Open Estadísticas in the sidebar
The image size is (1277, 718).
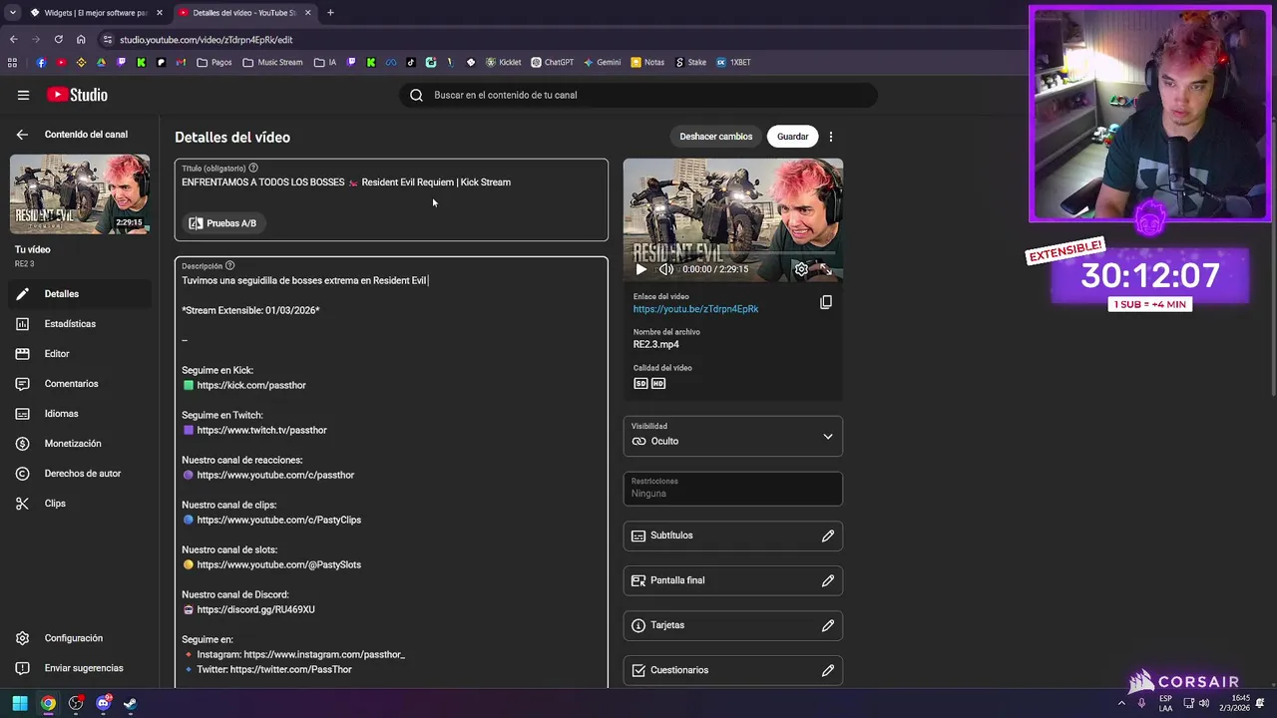(x=80, y=324)
